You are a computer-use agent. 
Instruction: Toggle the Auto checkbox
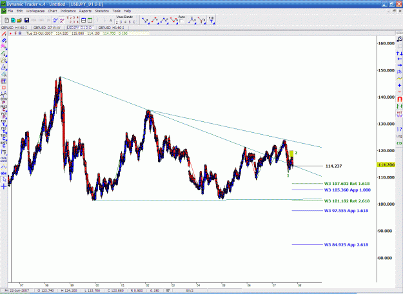[181, 21]
